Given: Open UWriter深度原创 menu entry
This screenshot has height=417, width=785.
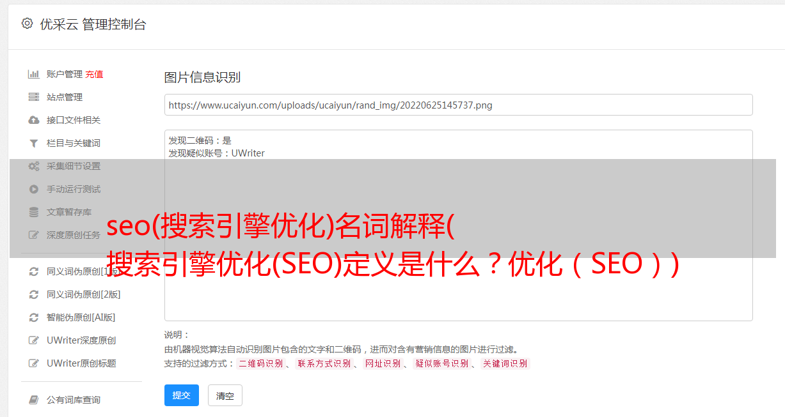Looking at the screenshot, I should point(81,340).
